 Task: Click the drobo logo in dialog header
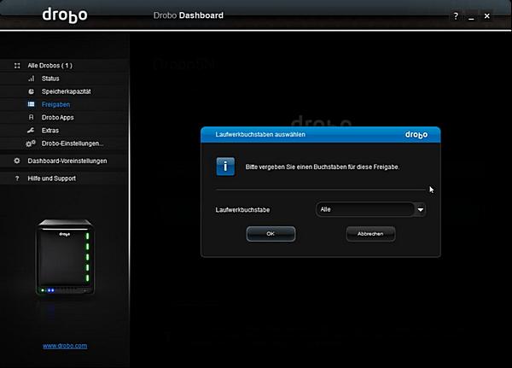pyautogui.click(x=416, y=135)
